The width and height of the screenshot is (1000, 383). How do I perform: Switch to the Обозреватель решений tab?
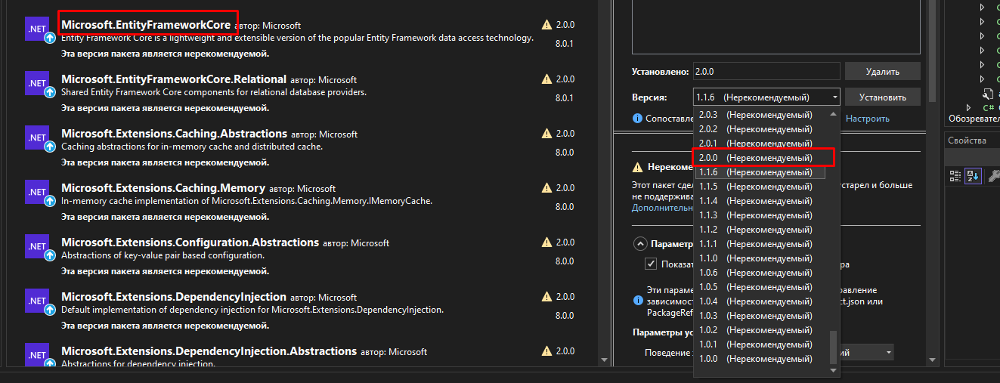click(974, 119)
